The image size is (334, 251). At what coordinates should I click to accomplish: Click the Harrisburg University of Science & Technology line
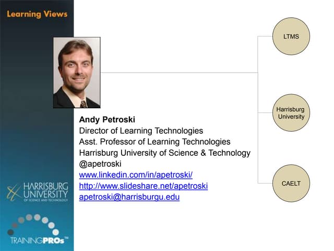[164, 153]
